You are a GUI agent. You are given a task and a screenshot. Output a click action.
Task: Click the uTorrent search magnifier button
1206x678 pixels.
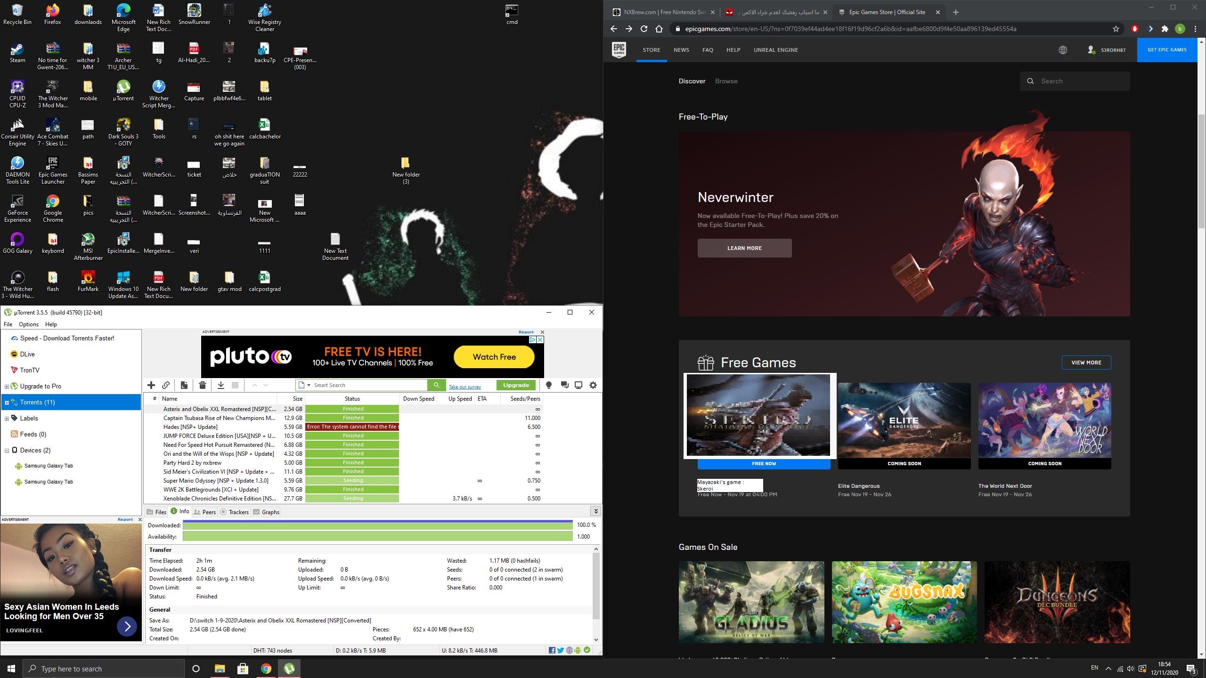point(436,385)
